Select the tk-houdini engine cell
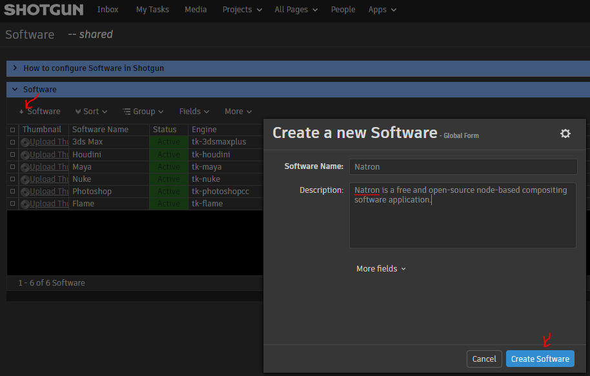590x376 pixels. click(226, 155)
